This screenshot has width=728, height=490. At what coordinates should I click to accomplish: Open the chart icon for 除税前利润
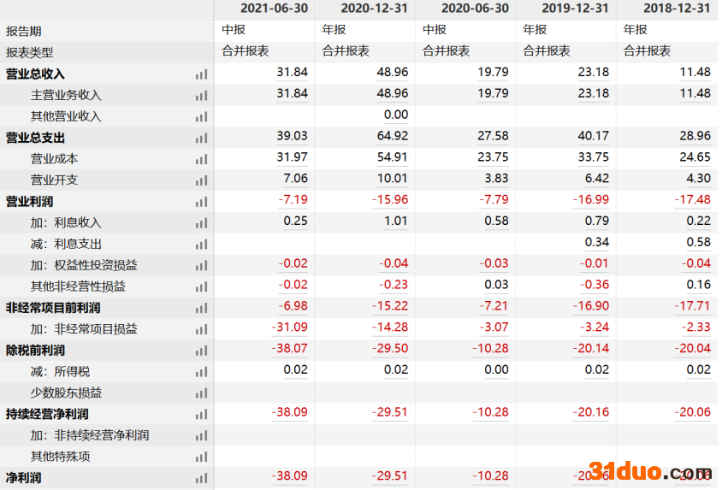point(201,351)
